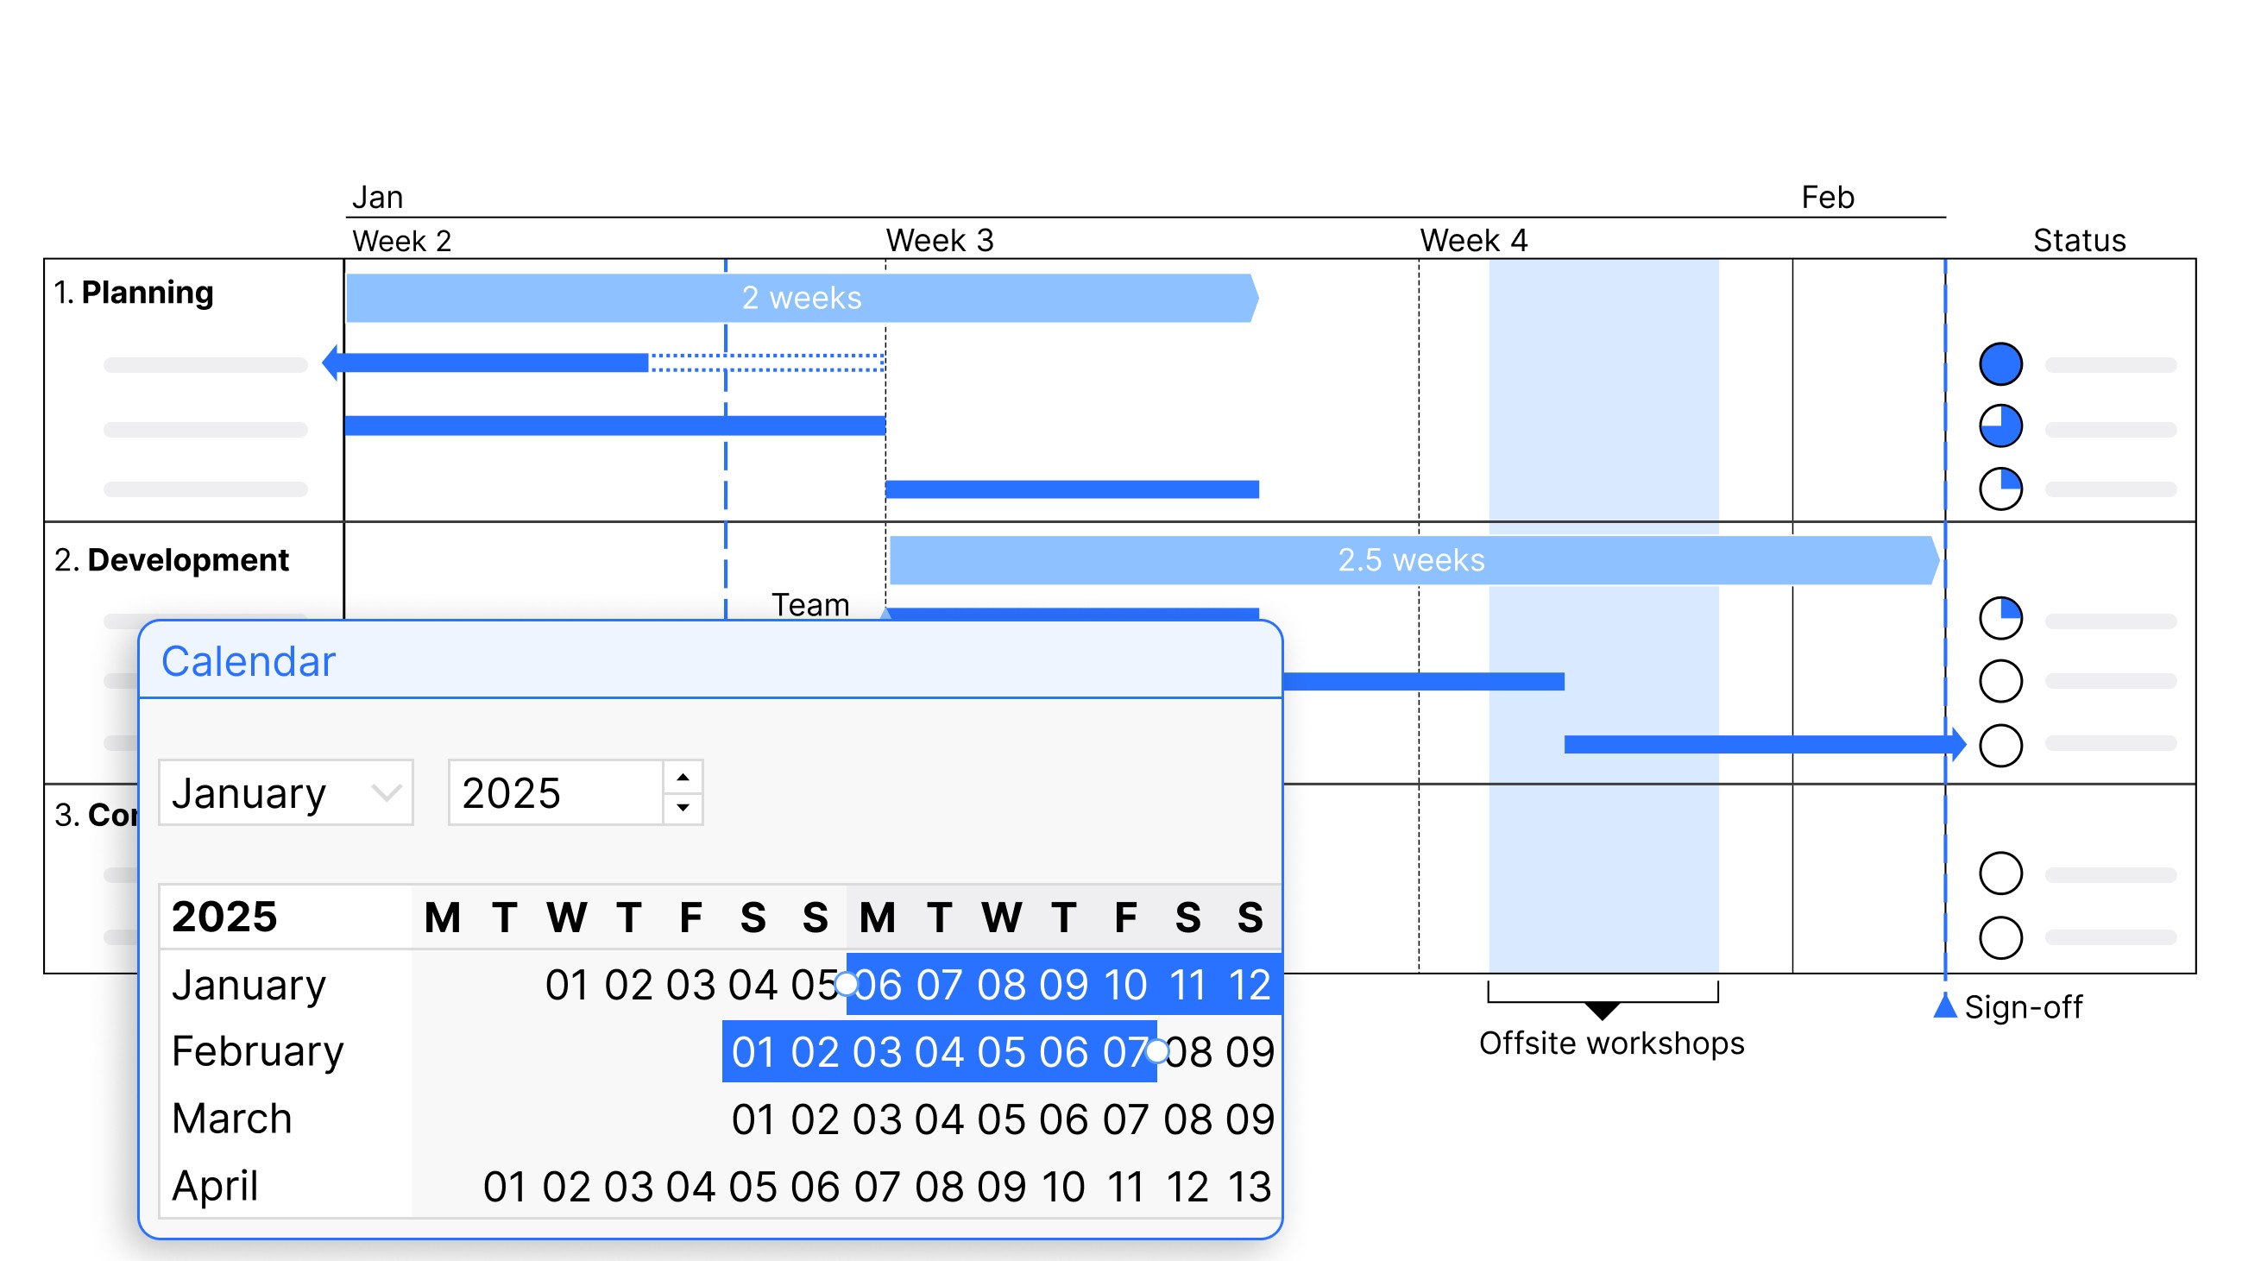Select the April row in the calendar

(720, 1185)
